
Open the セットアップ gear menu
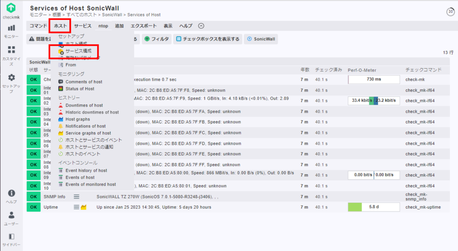click(11, 83)
